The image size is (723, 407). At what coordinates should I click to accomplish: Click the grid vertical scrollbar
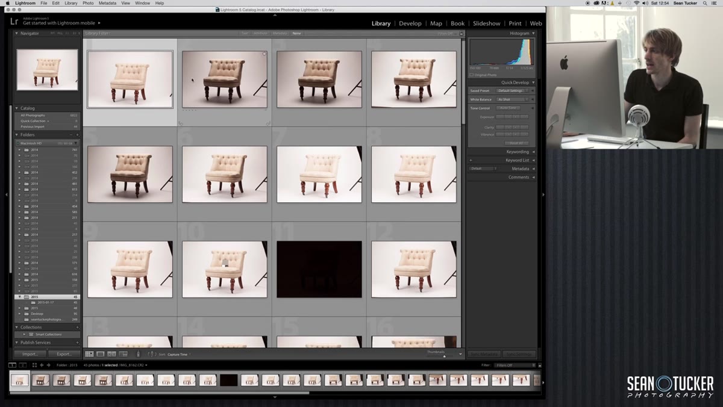point(463,81)
